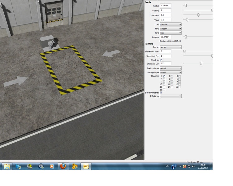Open the Action Center flag icon
The height and width of the screenshot is (186, 233).
click(185, 166)
